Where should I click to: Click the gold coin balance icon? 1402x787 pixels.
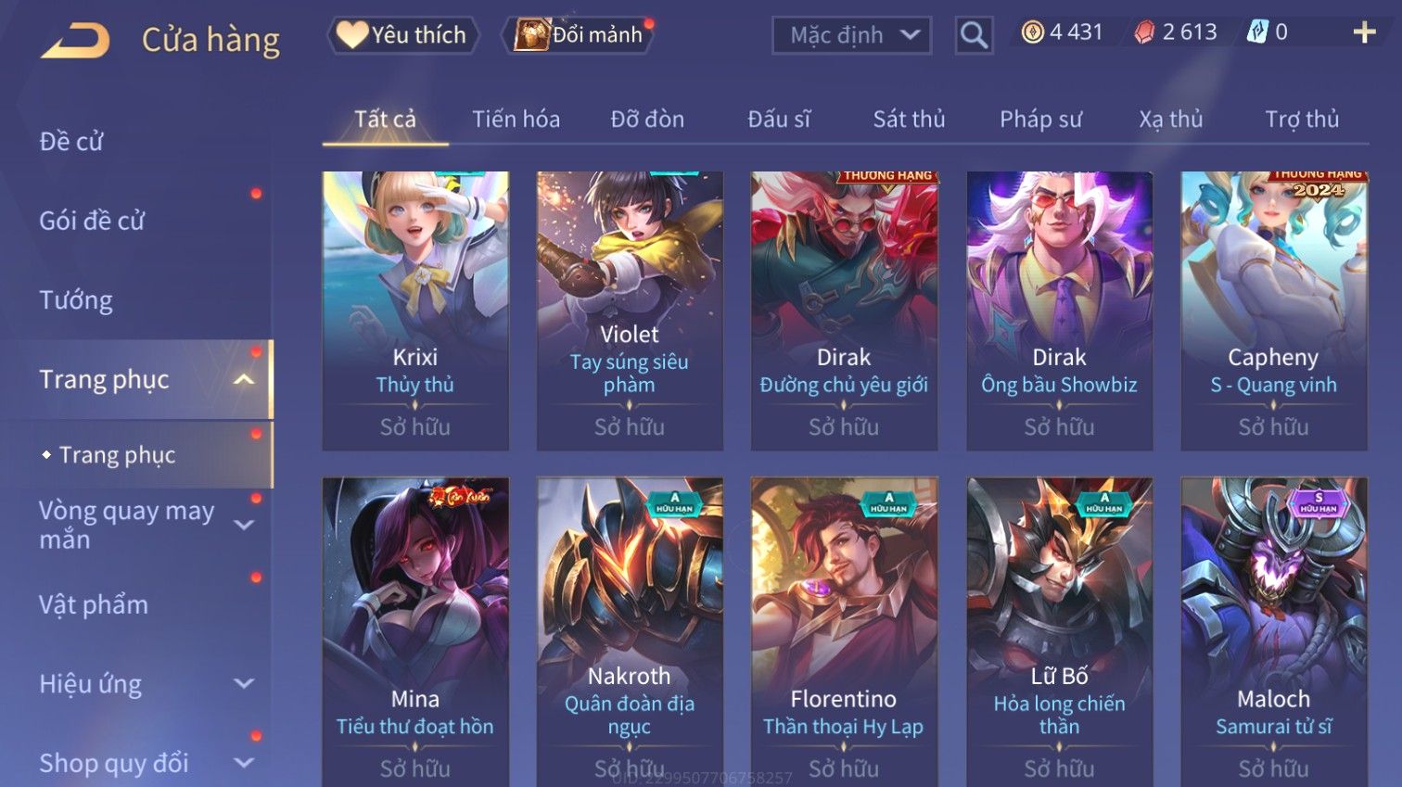[1032, 32]
